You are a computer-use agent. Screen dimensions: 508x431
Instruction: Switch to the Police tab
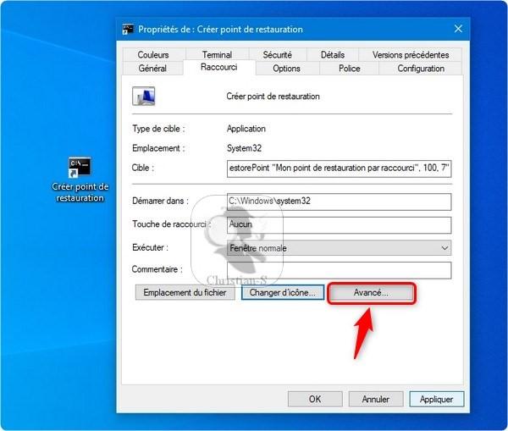(x=349, y=69)
